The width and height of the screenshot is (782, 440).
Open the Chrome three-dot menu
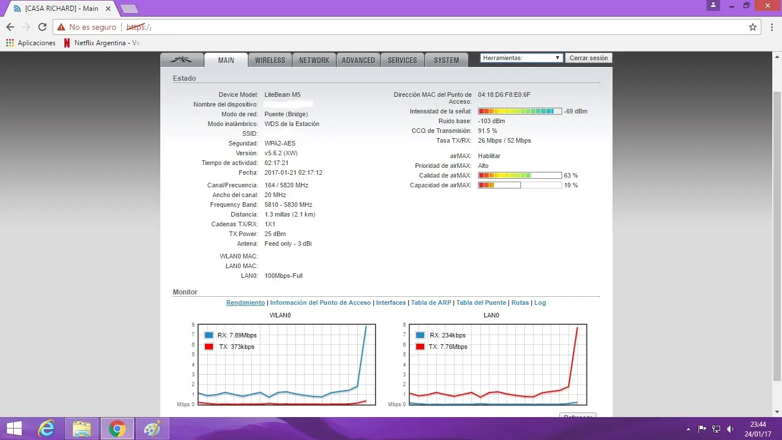[771, 27]
